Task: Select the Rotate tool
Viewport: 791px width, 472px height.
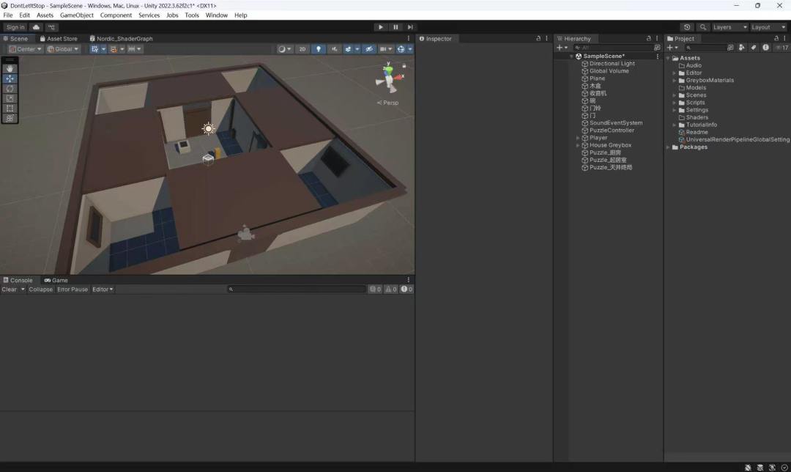Action: tap(10, 89)
